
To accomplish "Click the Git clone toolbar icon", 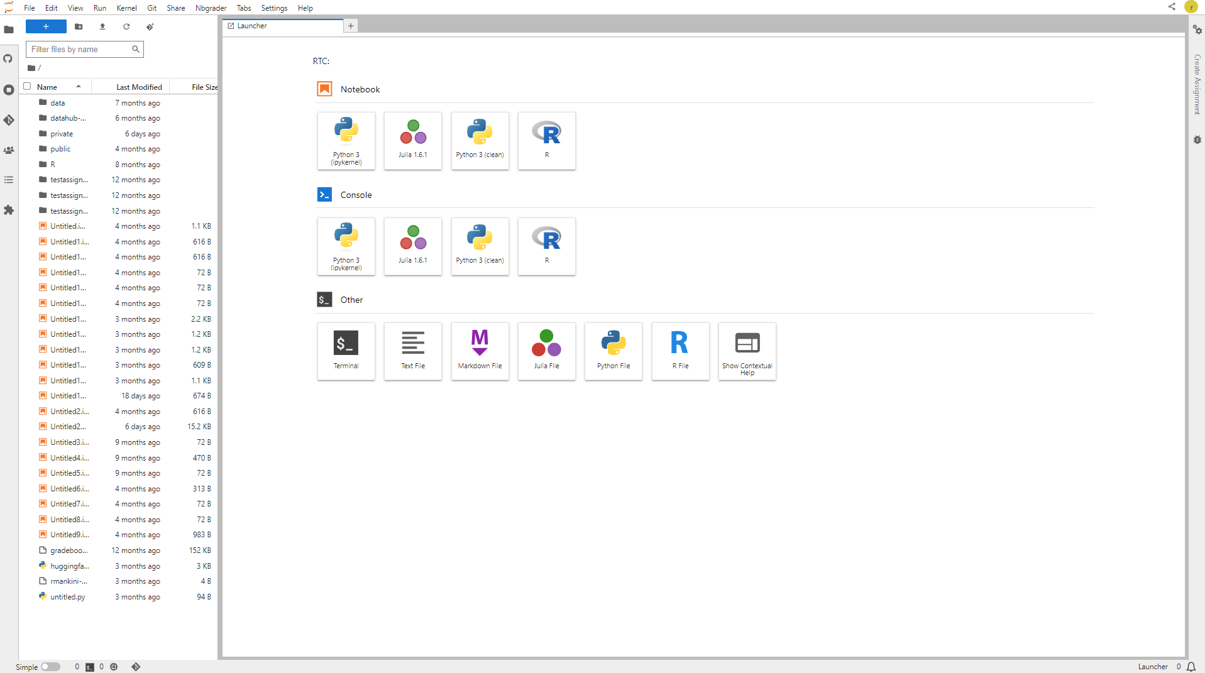I will (150, 26).
